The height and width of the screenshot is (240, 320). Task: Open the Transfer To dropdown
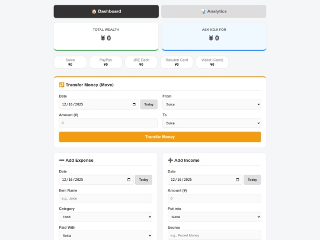click(212, 123)
